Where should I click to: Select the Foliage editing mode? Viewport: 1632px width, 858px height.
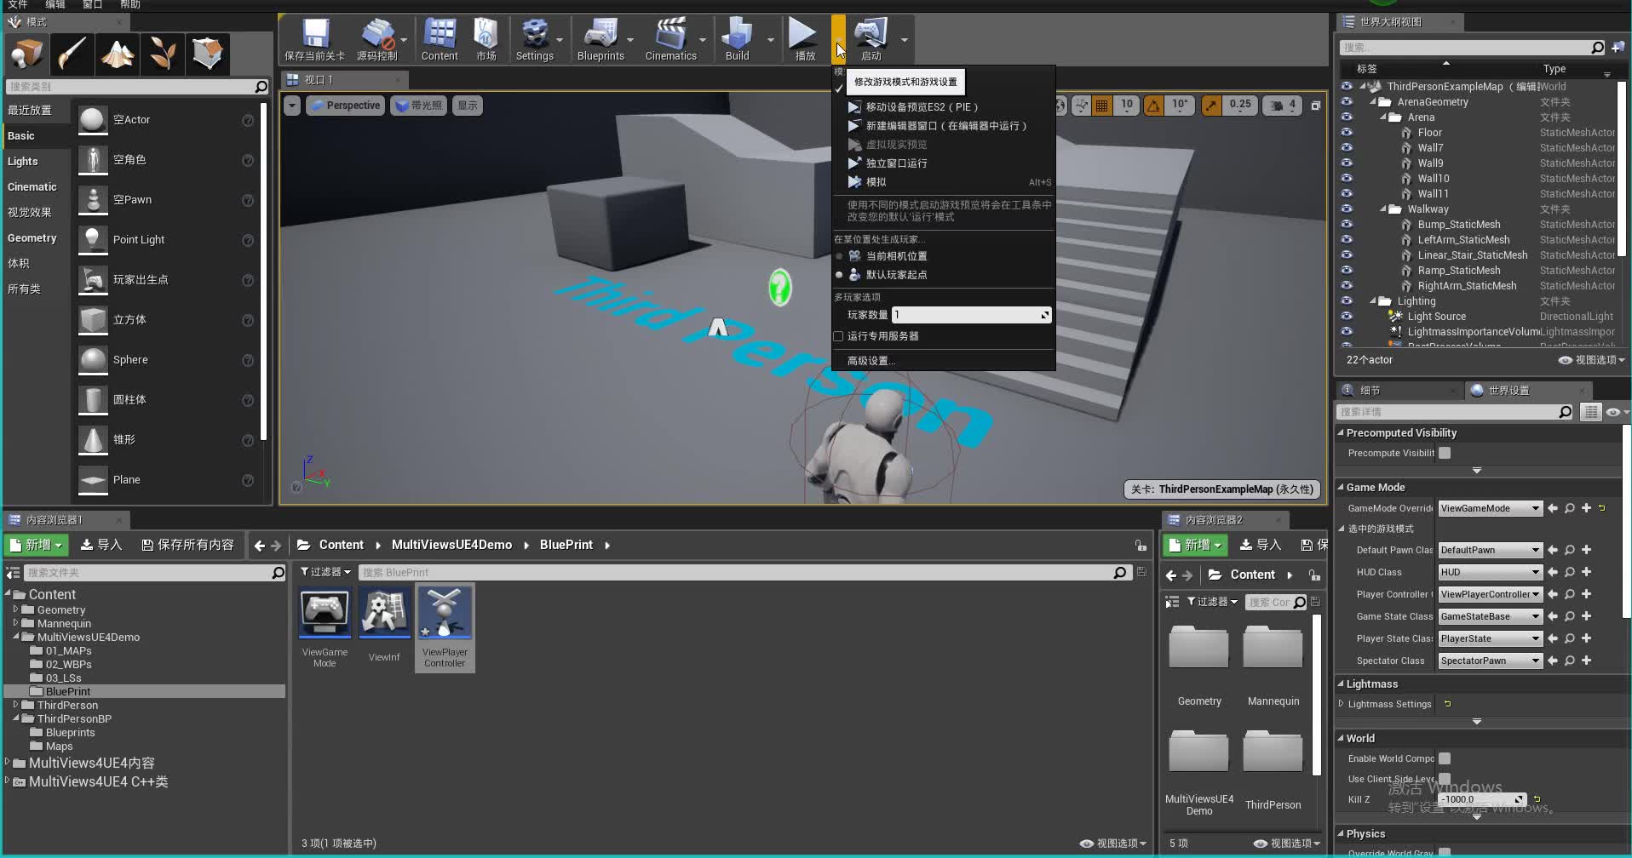point(163,54)
